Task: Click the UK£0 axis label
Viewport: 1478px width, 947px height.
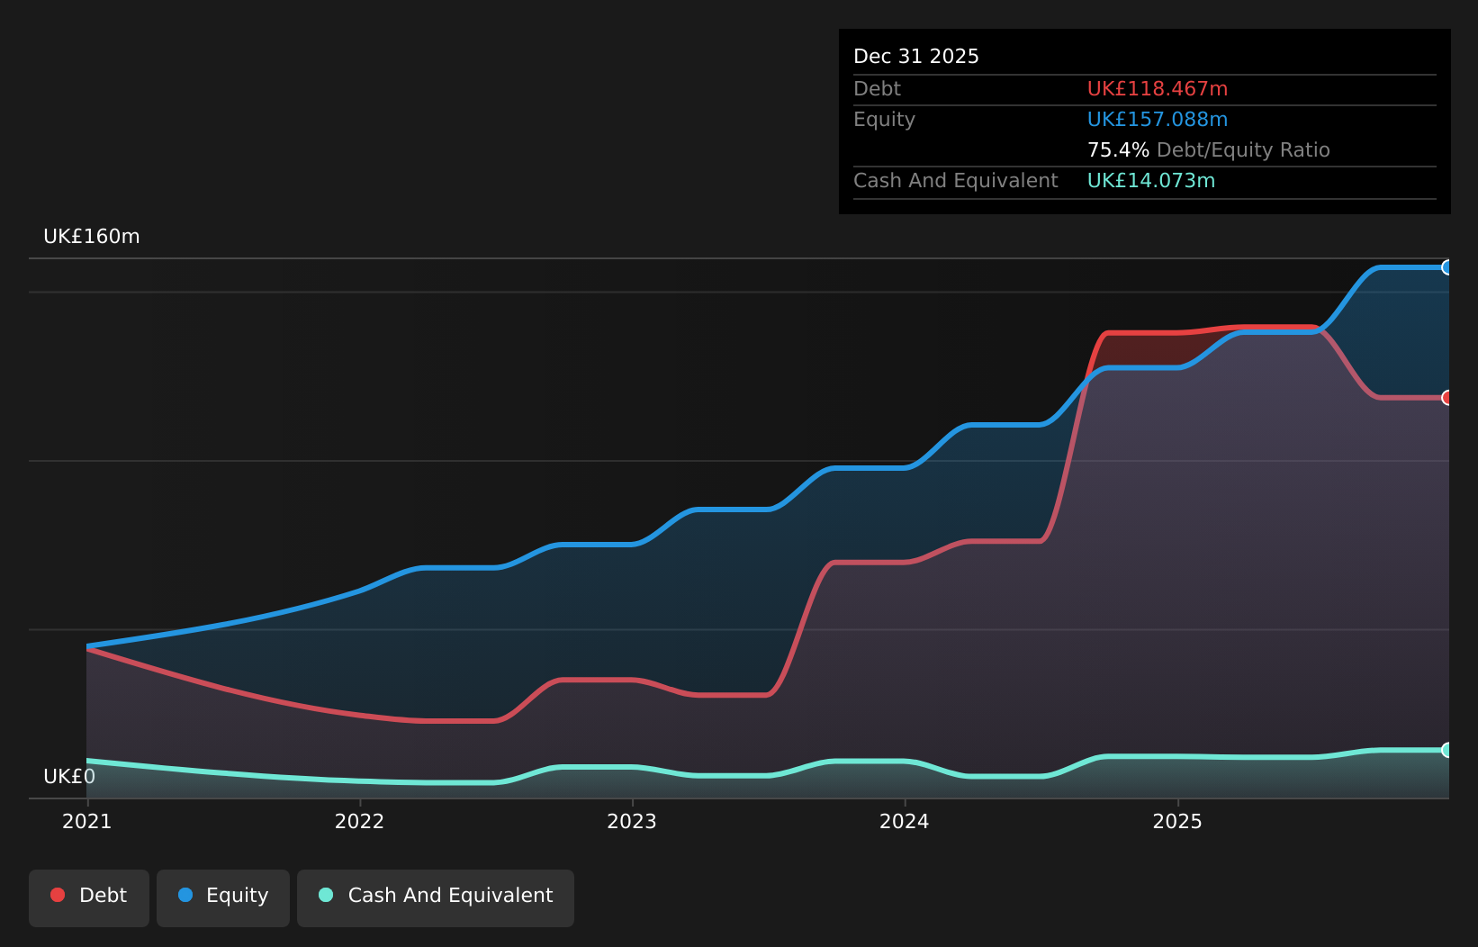Action: [69, 777]
